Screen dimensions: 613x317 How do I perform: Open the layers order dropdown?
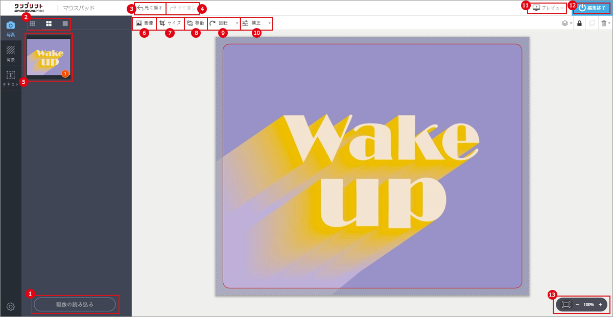coord(566,23)
